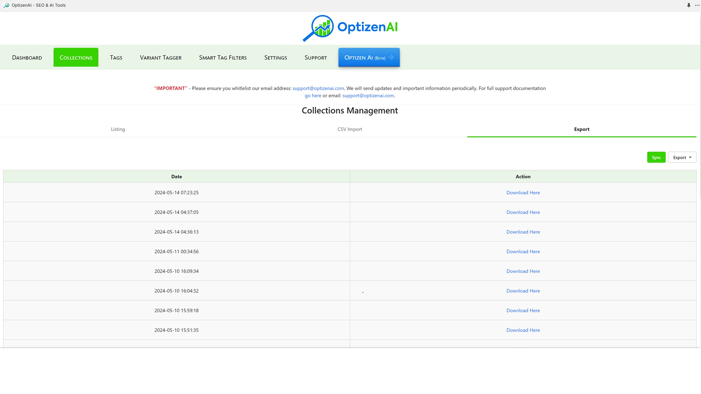Click the Date column header
701x394 pixels.
click(177, 176)
